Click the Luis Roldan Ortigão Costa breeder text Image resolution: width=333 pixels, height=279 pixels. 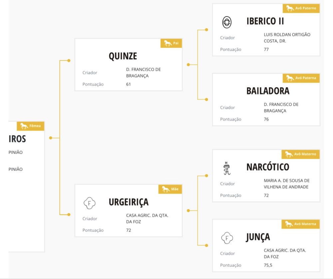coord(287,38)
